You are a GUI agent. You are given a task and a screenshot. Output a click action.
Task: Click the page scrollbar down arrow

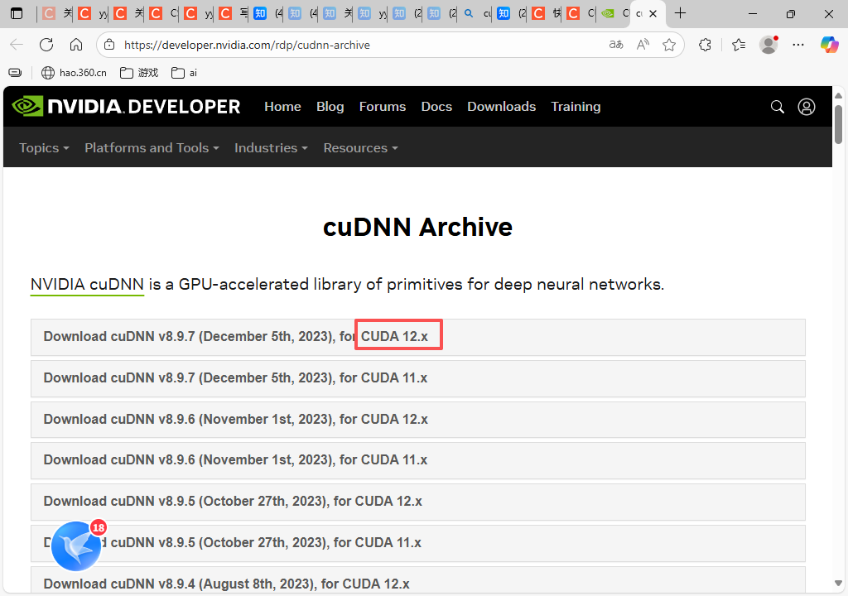click(838, 583)
